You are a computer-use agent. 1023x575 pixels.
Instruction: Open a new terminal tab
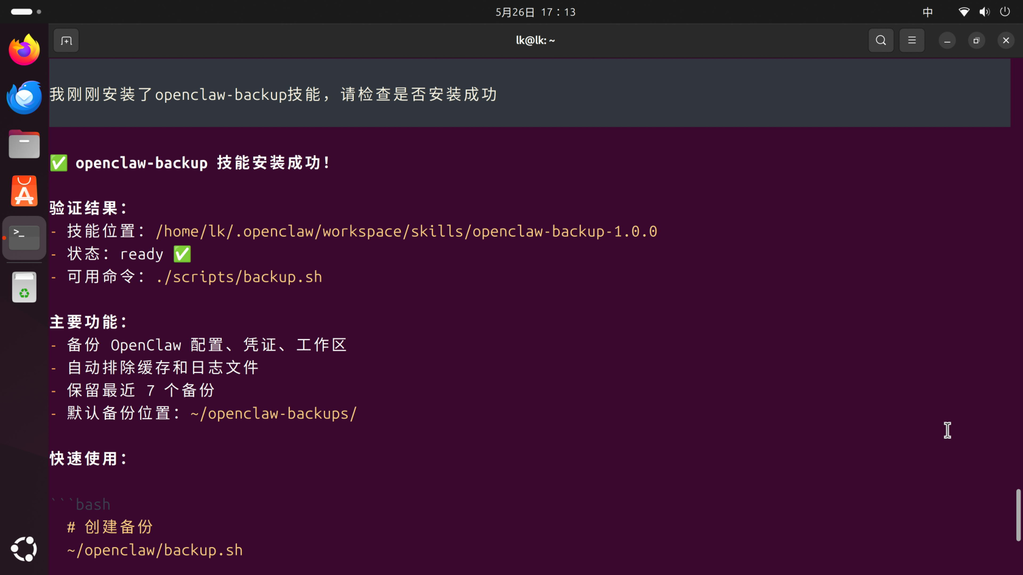[66, 41]
